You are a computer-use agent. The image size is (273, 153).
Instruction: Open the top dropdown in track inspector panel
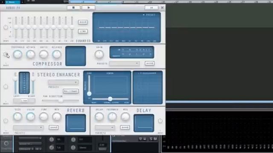click(30, 138)
